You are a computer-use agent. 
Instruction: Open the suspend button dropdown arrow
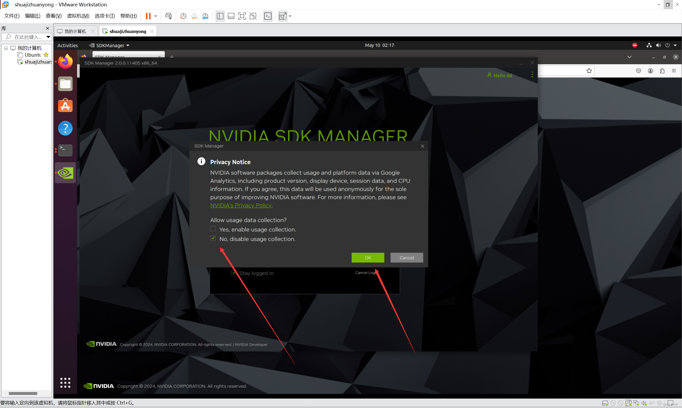coord(155,16)
